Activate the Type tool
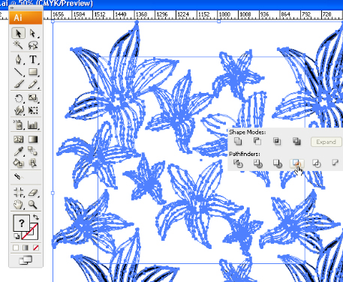This screenshot has height=282, width=343. coord(33,59)
